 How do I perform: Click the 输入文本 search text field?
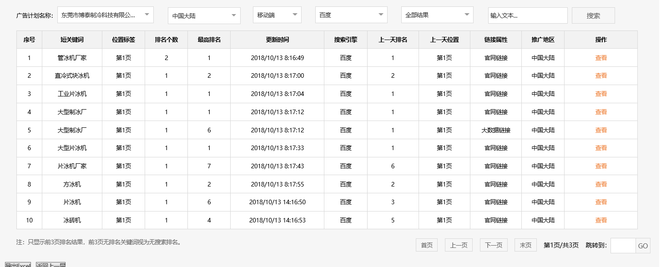[528, 15]
